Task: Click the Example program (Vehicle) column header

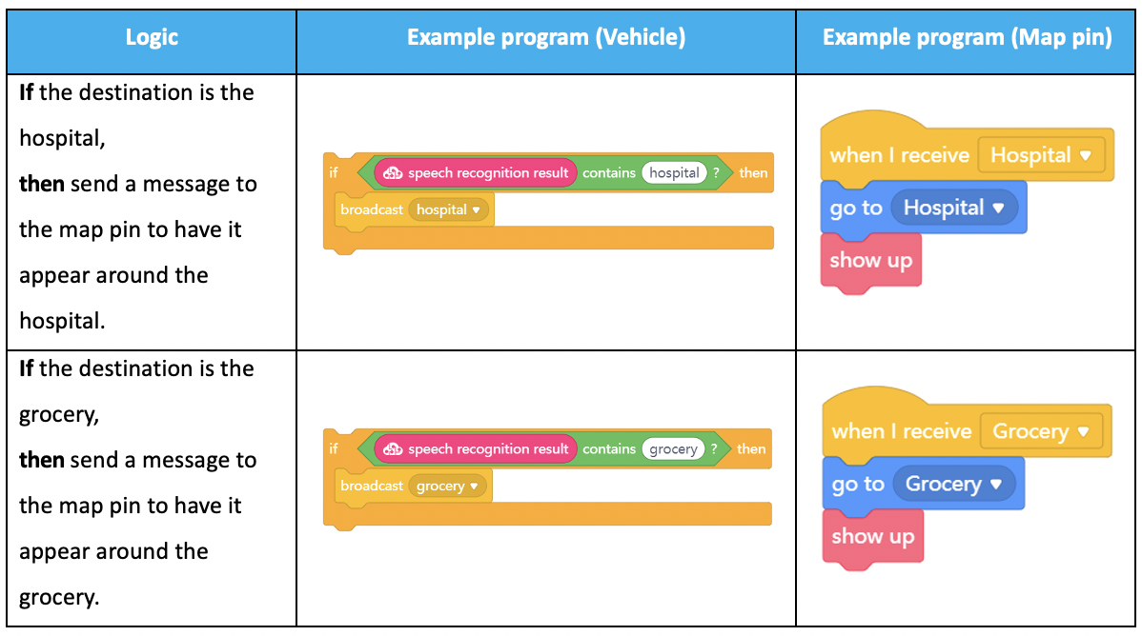Action: (546, 38)
